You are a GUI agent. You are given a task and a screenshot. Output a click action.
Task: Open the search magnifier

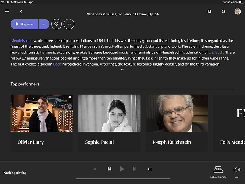[x=223, y=11]
